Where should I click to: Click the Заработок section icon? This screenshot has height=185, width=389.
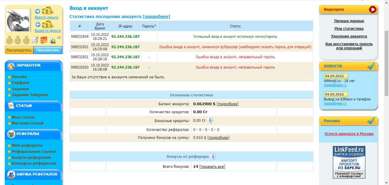pyautogui.click(x=11, y=65)
